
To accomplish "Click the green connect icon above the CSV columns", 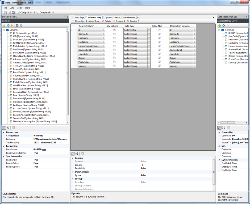I will tap(3, 25).
